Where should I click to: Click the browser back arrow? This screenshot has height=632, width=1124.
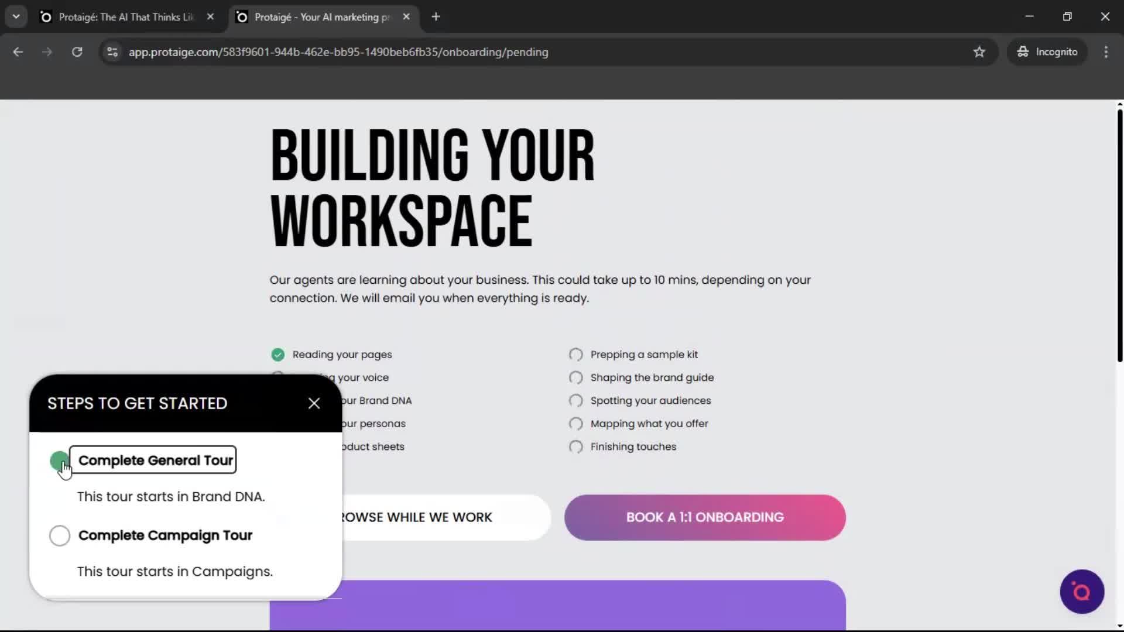(18, 51)
